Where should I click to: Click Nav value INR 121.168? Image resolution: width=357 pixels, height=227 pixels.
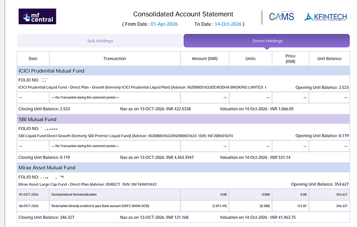point(177,217)
